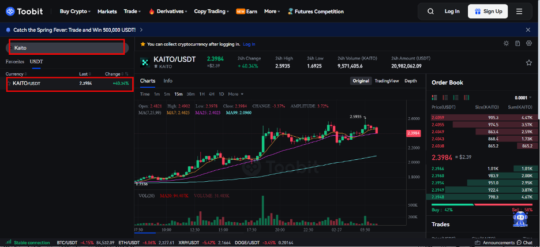Click the Kaito search input field
Viewport: 540px width, 247px height.
coord(66,48)
